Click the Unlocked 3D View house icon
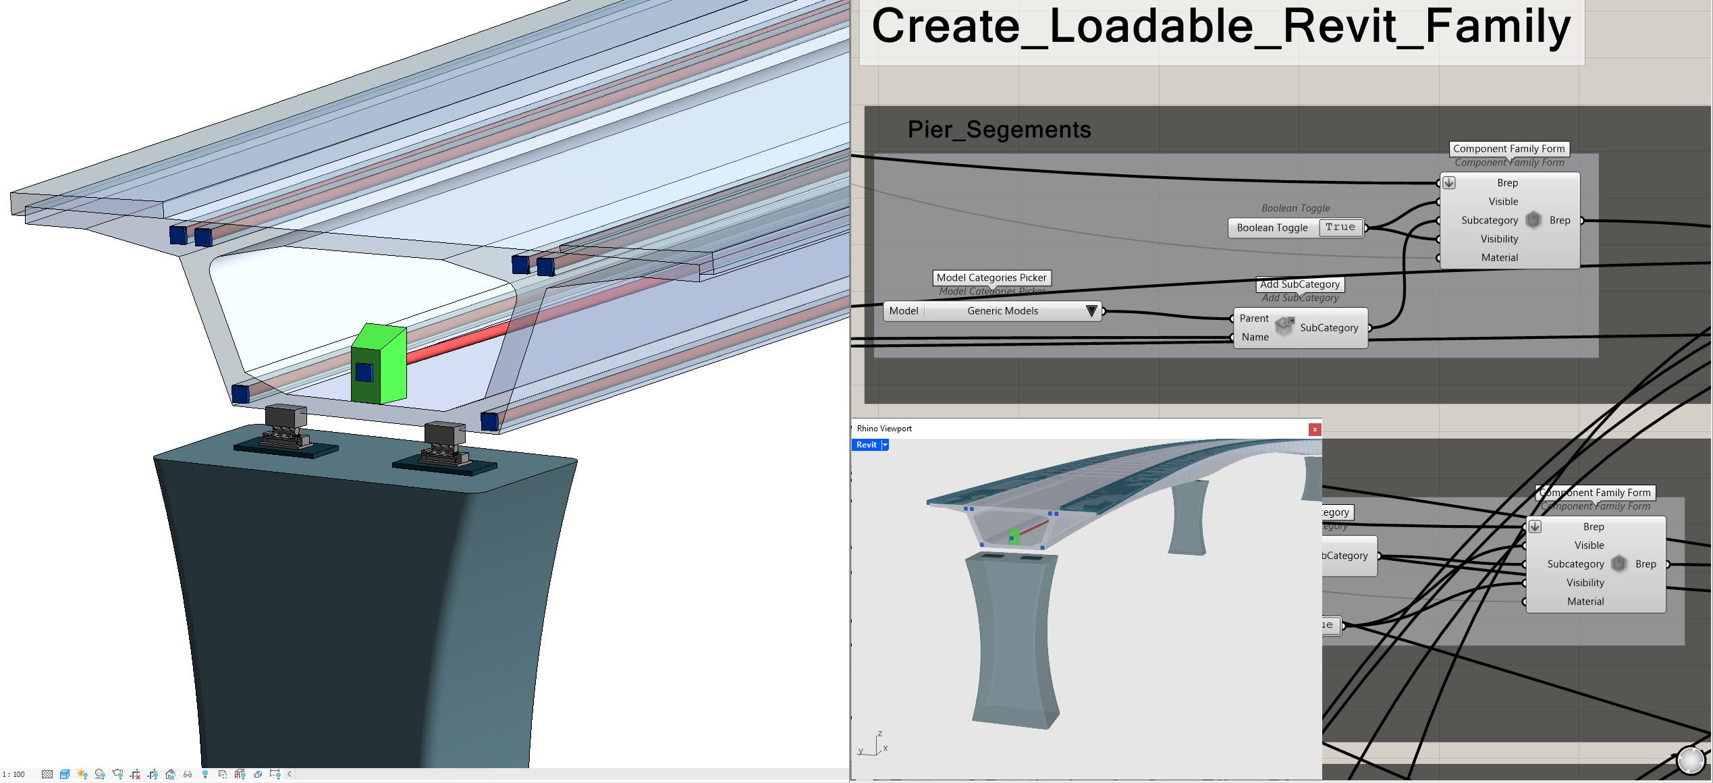The image size is (1713, 783). (x=170, y=774)
